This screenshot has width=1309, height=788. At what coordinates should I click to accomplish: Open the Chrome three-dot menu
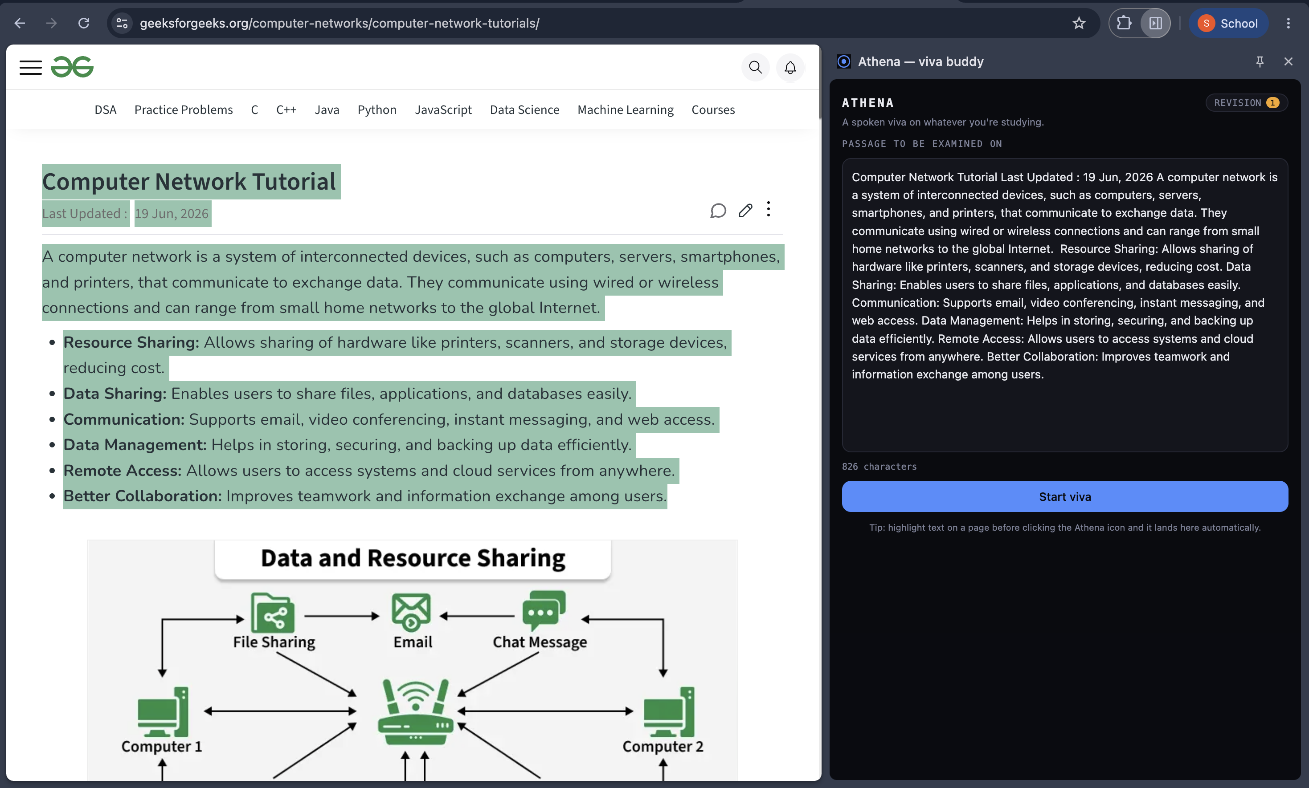pos(1288,23)
